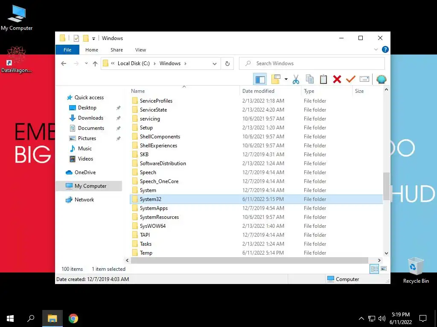Open Desktop in navigation pane
Image resolution: width=437 pixels, height=327 pixels.
click(83, 108)
